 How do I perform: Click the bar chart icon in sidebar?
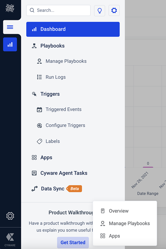click(10, 44)
